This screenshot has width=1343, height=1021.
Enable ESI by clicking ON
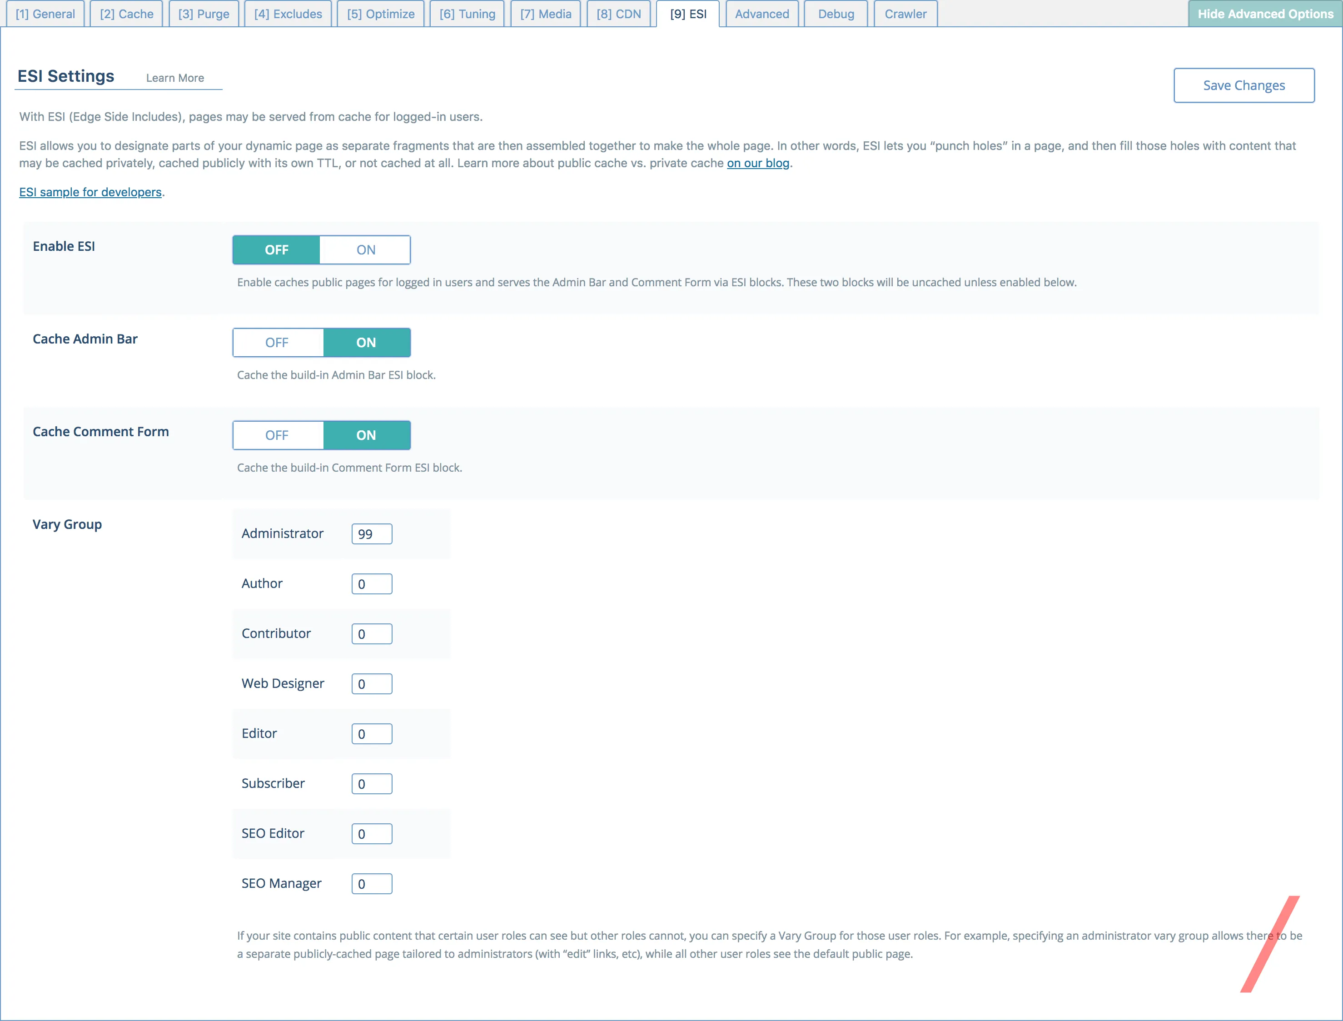[x=365, y=249]
